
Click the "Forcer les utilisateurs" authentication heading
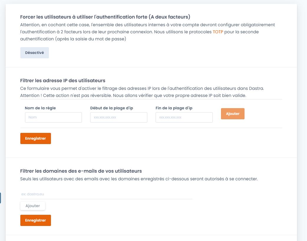click(105, 17)
